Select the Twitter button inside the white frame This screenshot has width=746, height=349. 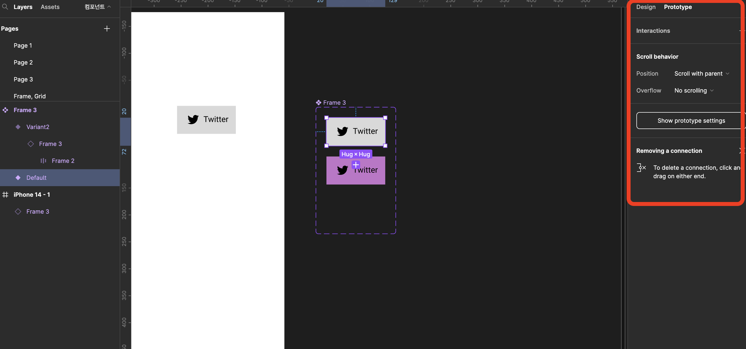click(206, 120)
